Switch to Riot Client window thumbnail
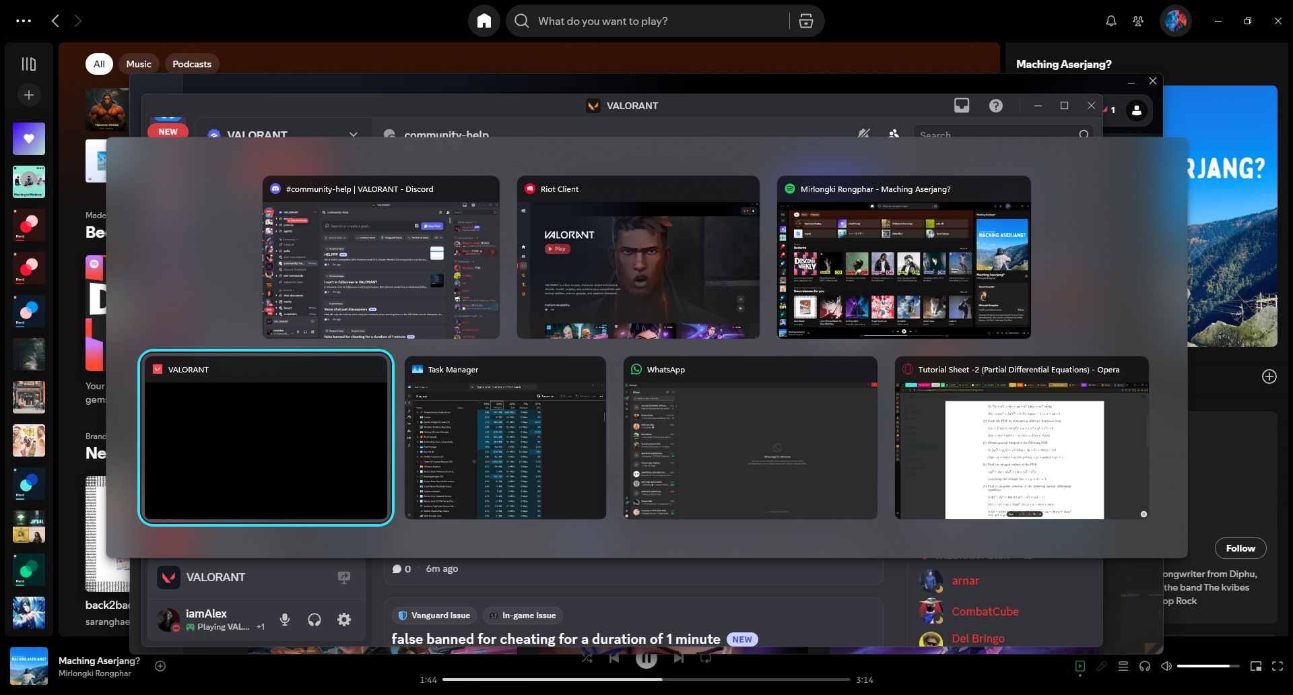The image size is (1293, 695). 638,257
